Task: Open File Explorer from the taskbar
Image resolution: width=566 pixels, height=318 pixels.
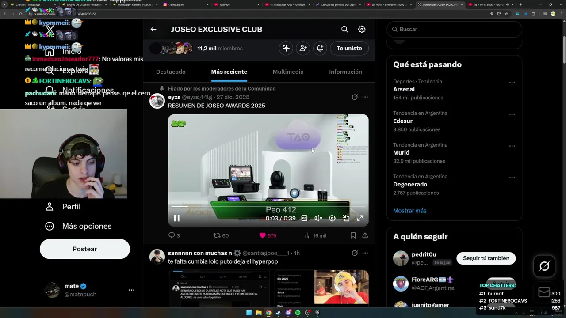Action: coord(259,313)
